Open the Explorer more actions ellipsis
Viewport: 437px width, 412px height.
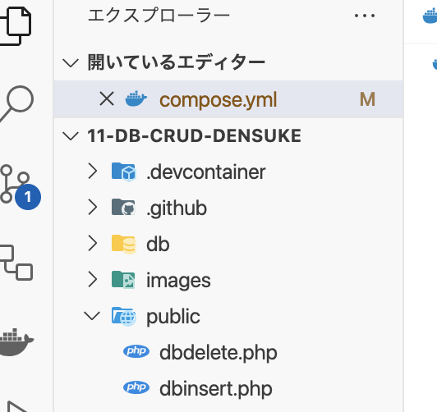coord(365,16)
